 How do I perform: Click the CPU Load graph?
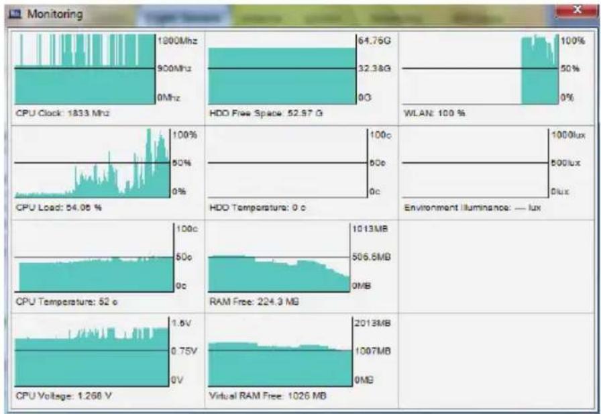point(93,163)
